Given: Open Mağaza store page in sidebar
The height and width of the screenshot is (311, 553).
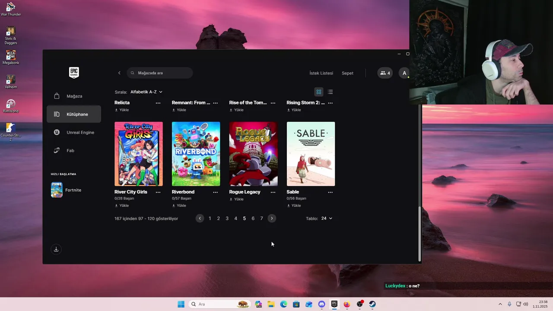Looking at the screenshot, I should coord(74,96).
